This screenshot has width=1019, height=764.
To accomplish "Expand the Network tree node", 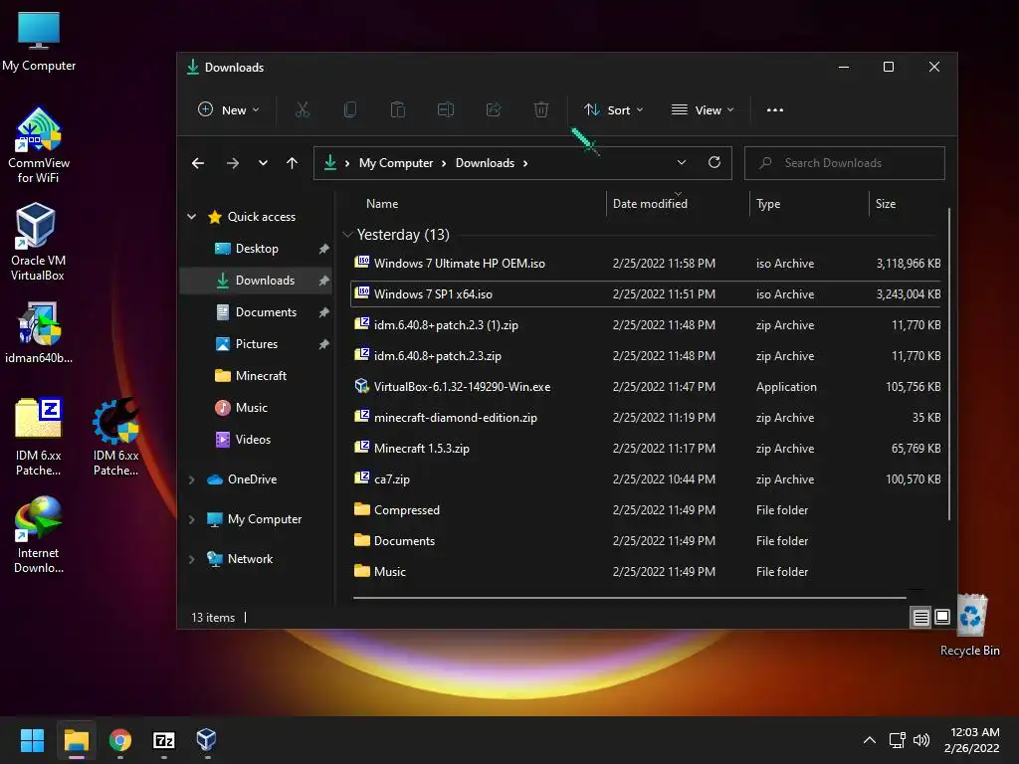I will [x=192, y=559].
